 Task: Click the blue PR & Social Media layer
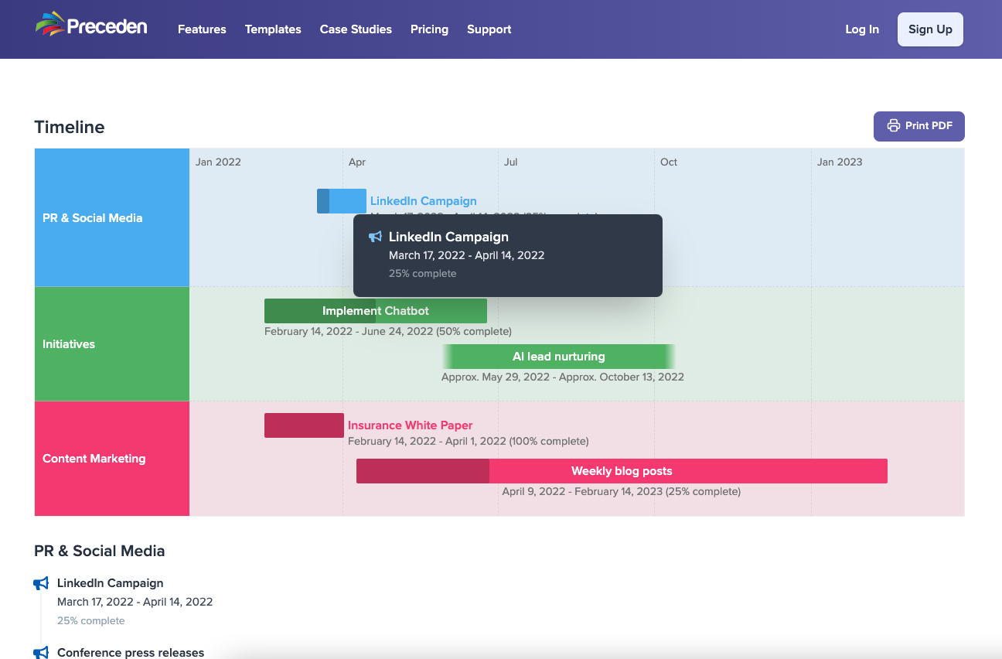tap(112, 217)
